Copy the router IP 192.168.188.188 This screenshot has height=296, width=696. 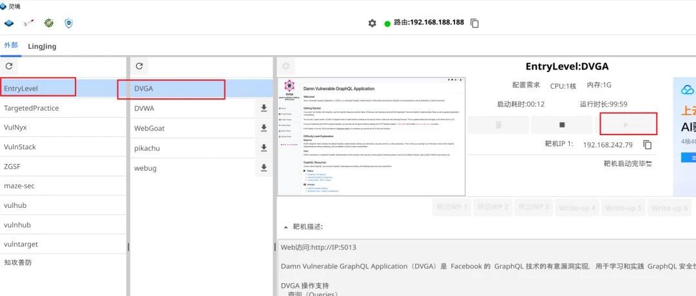click(474, 23)
